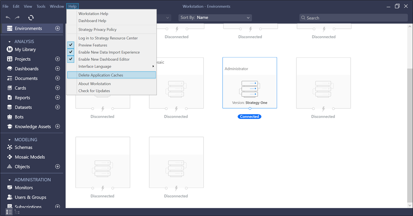Click the Search input field

(x=355, y=18)
